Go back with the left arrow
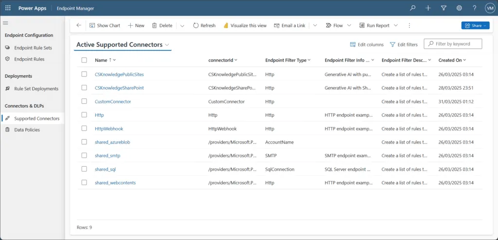Screen dimensions: 498x240 79,25
